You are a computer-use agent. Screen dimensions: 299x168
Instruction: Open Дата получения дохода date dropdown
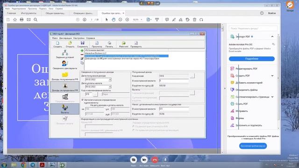tap(110, 80)
